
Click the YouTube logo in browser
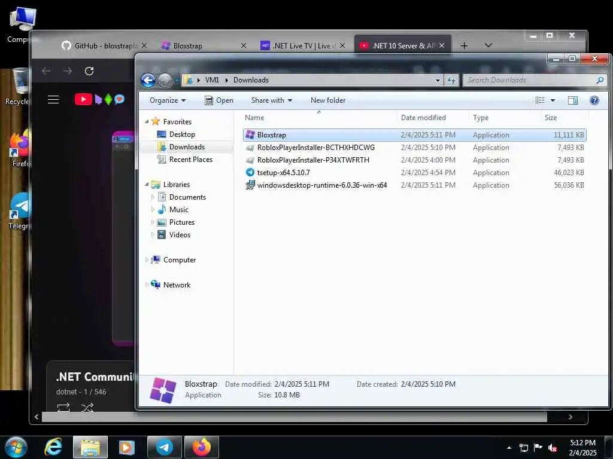click(100, 100)
